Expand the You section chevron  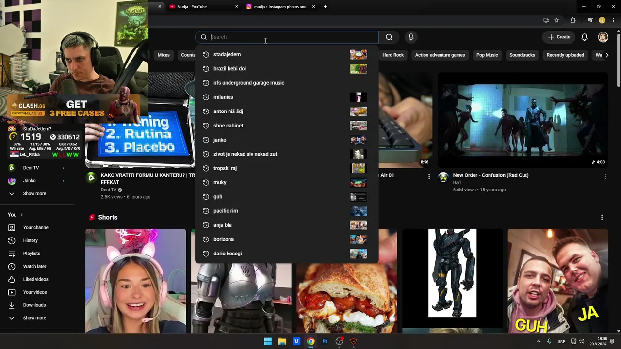[x=21, y=215]
